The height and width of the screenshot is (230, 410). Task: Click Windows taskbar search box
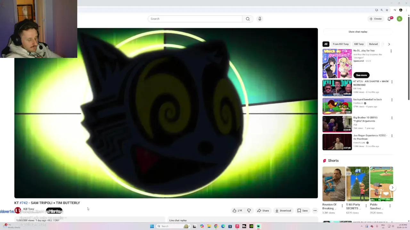pos(173,226)
